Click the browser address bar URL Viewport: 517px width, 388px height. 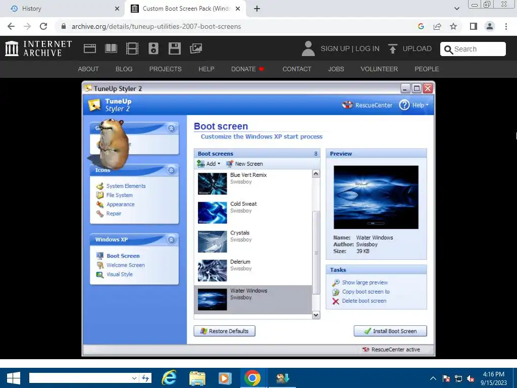coord(157,26)
